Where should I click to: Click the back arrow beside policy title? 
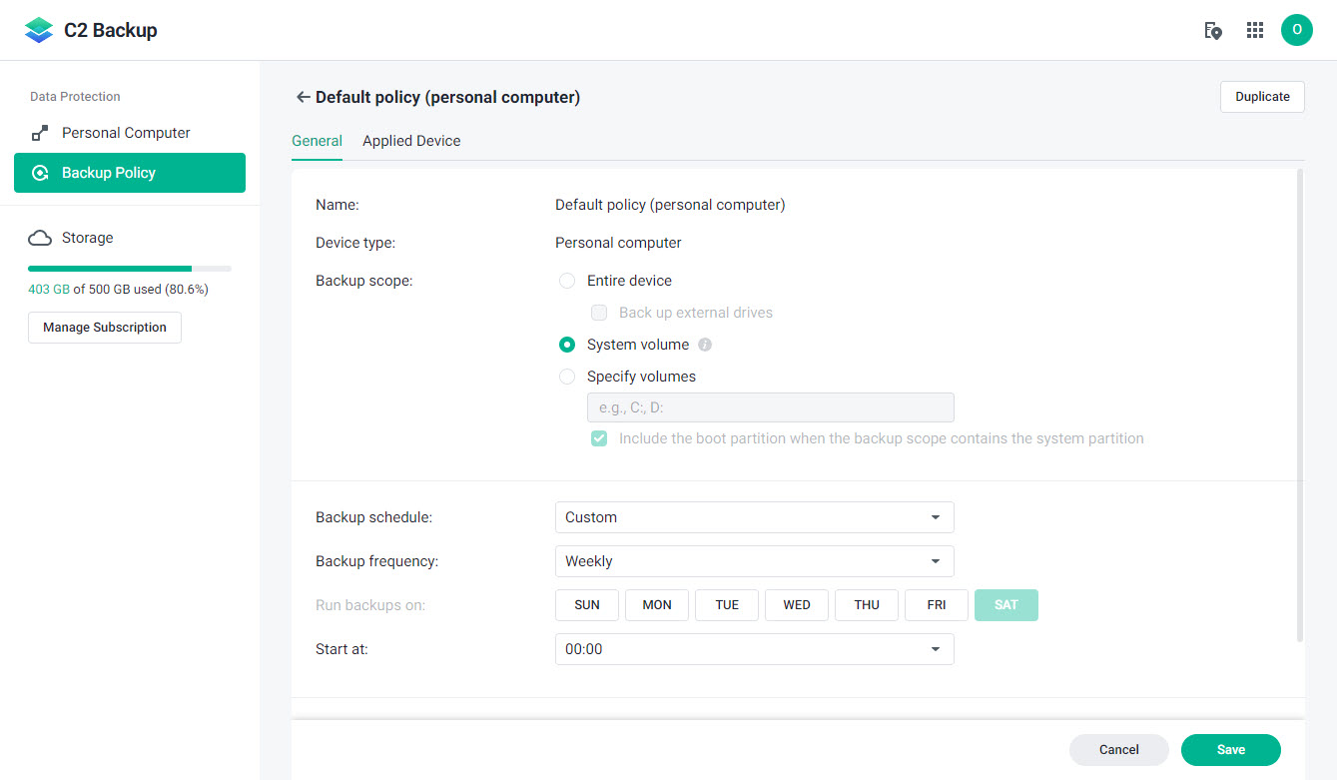(x=303, y=97)
